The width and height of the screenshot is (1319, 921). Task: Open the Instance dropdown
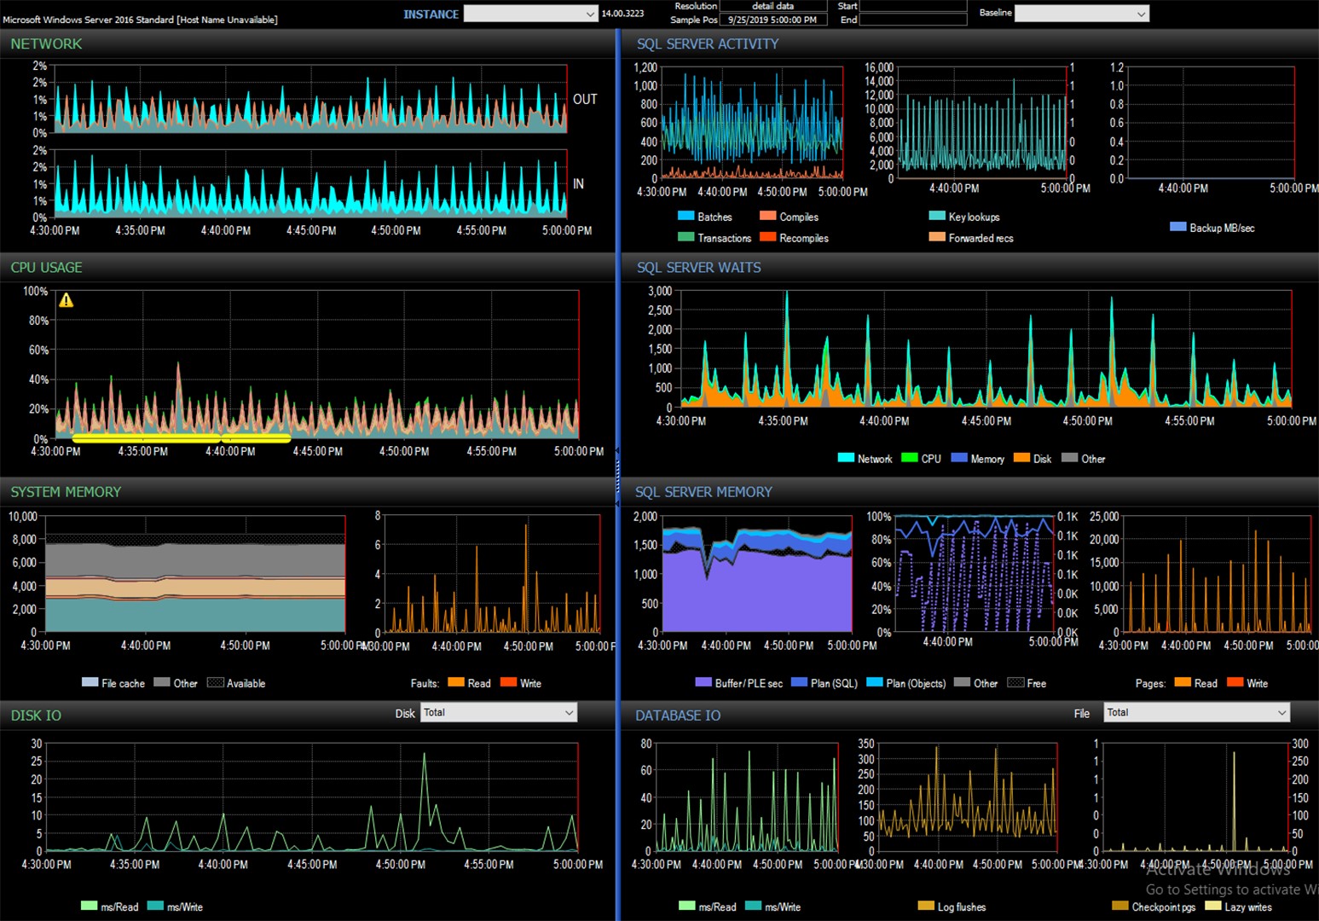529,14
